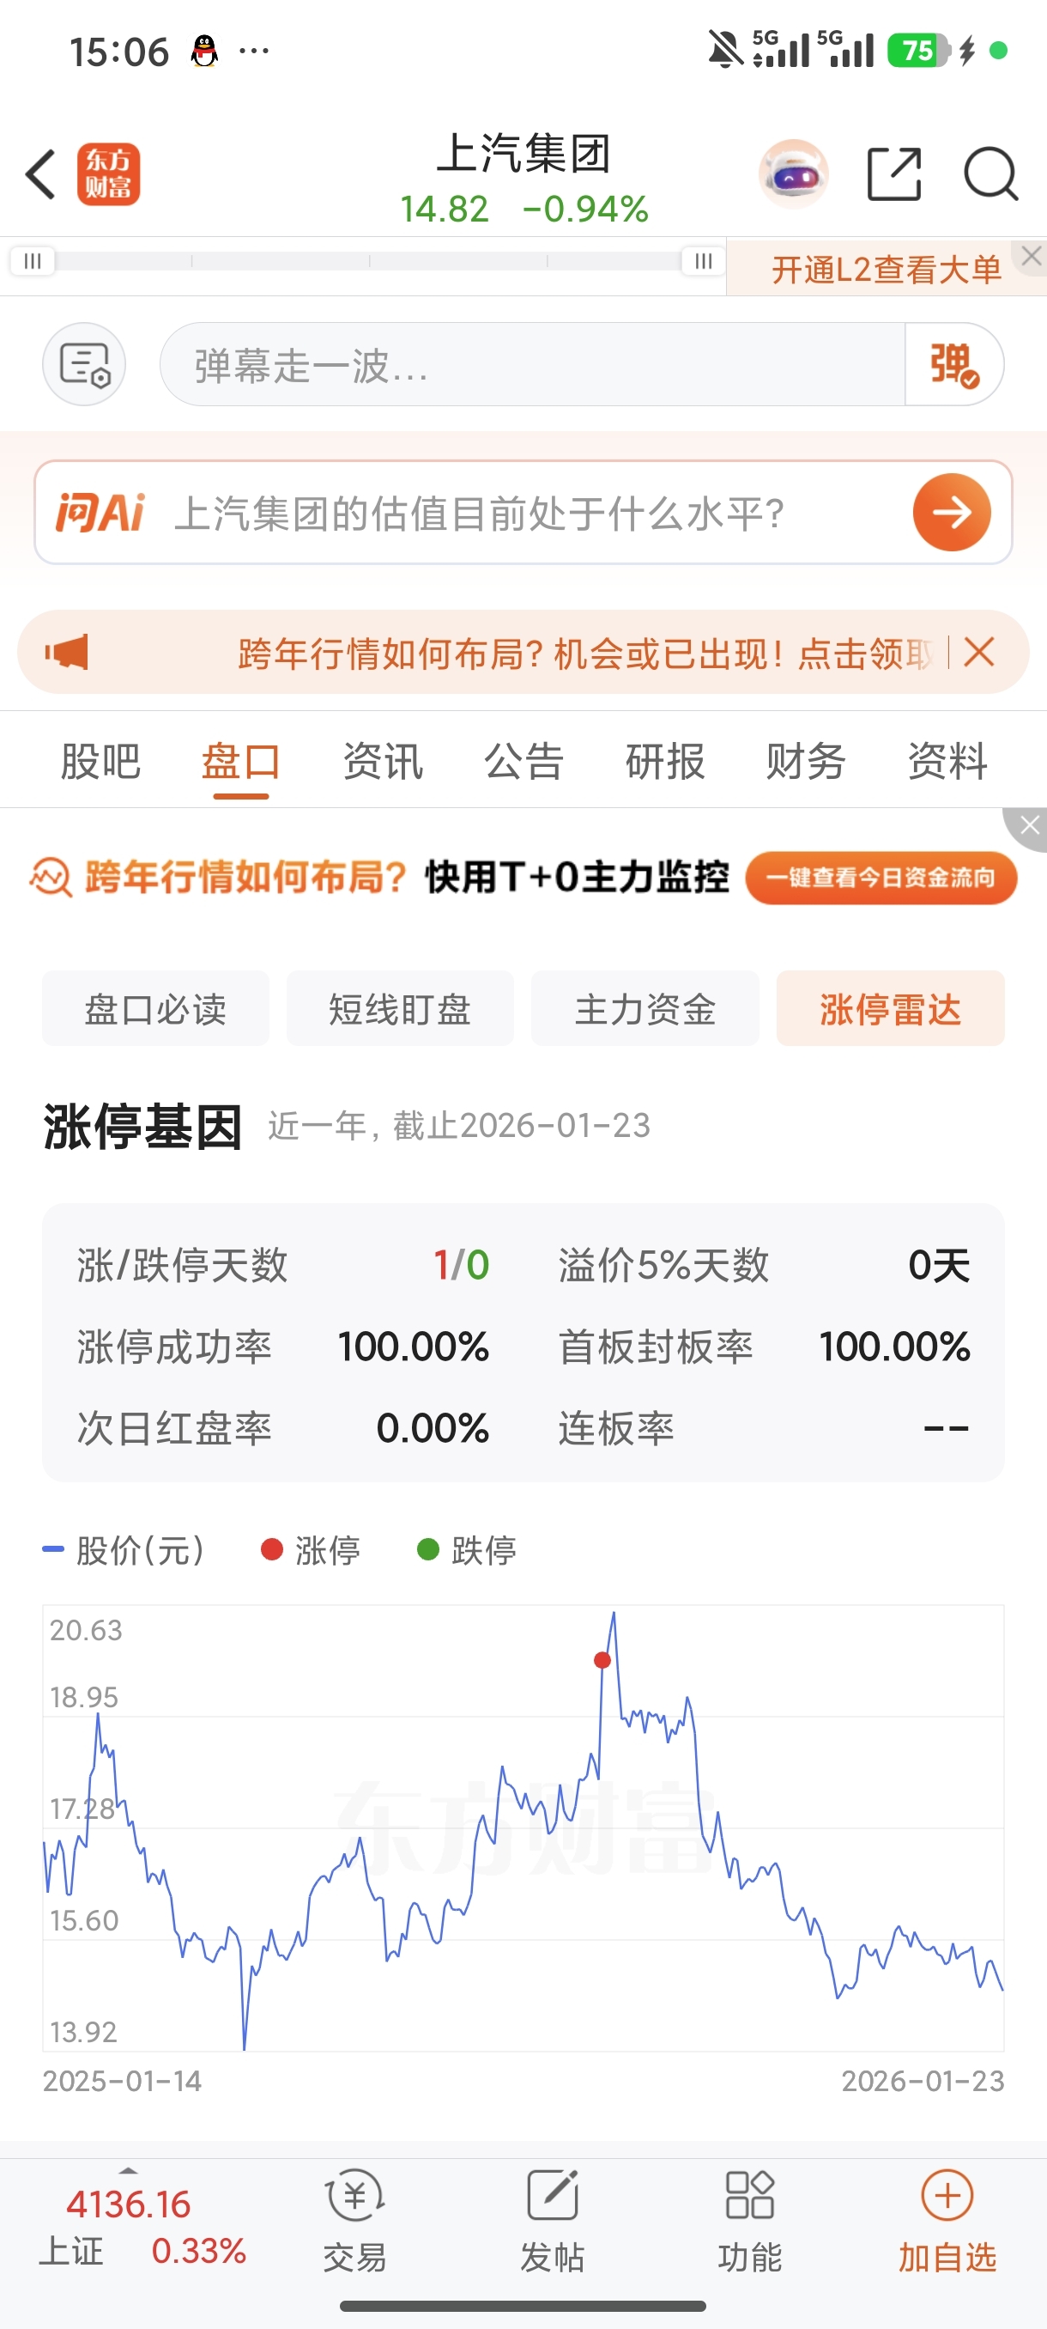Toggle the 弹 danmaku switch
Viewport: 1047px width, 2329px height.
pyautogui.click(x=954, y=364)
